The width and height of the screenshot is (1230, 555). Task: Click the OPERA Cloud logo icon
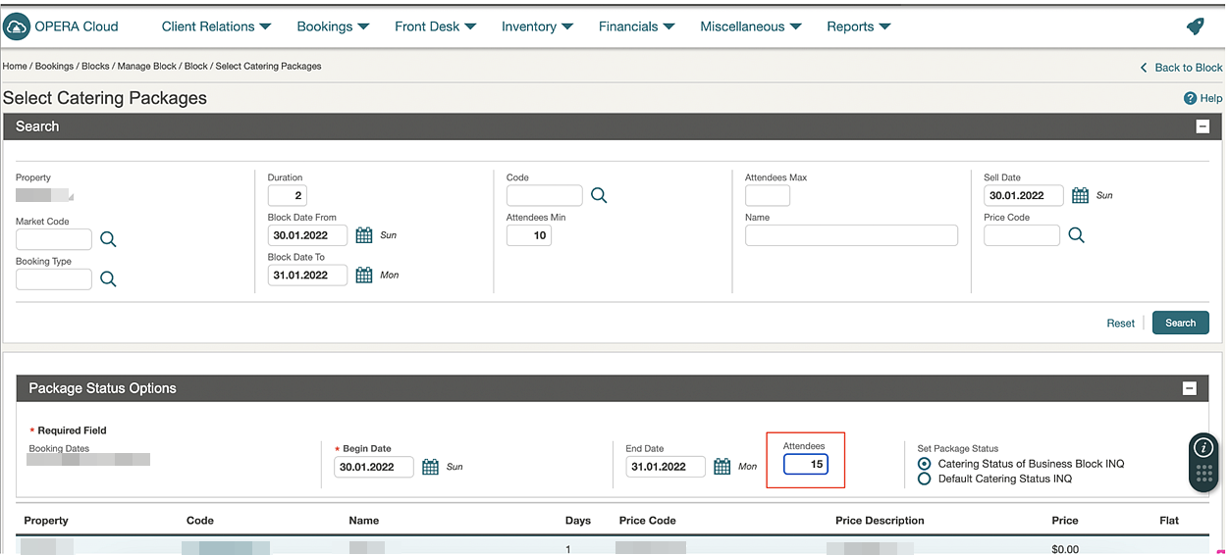pyautogui.click(x=17, y=26)
